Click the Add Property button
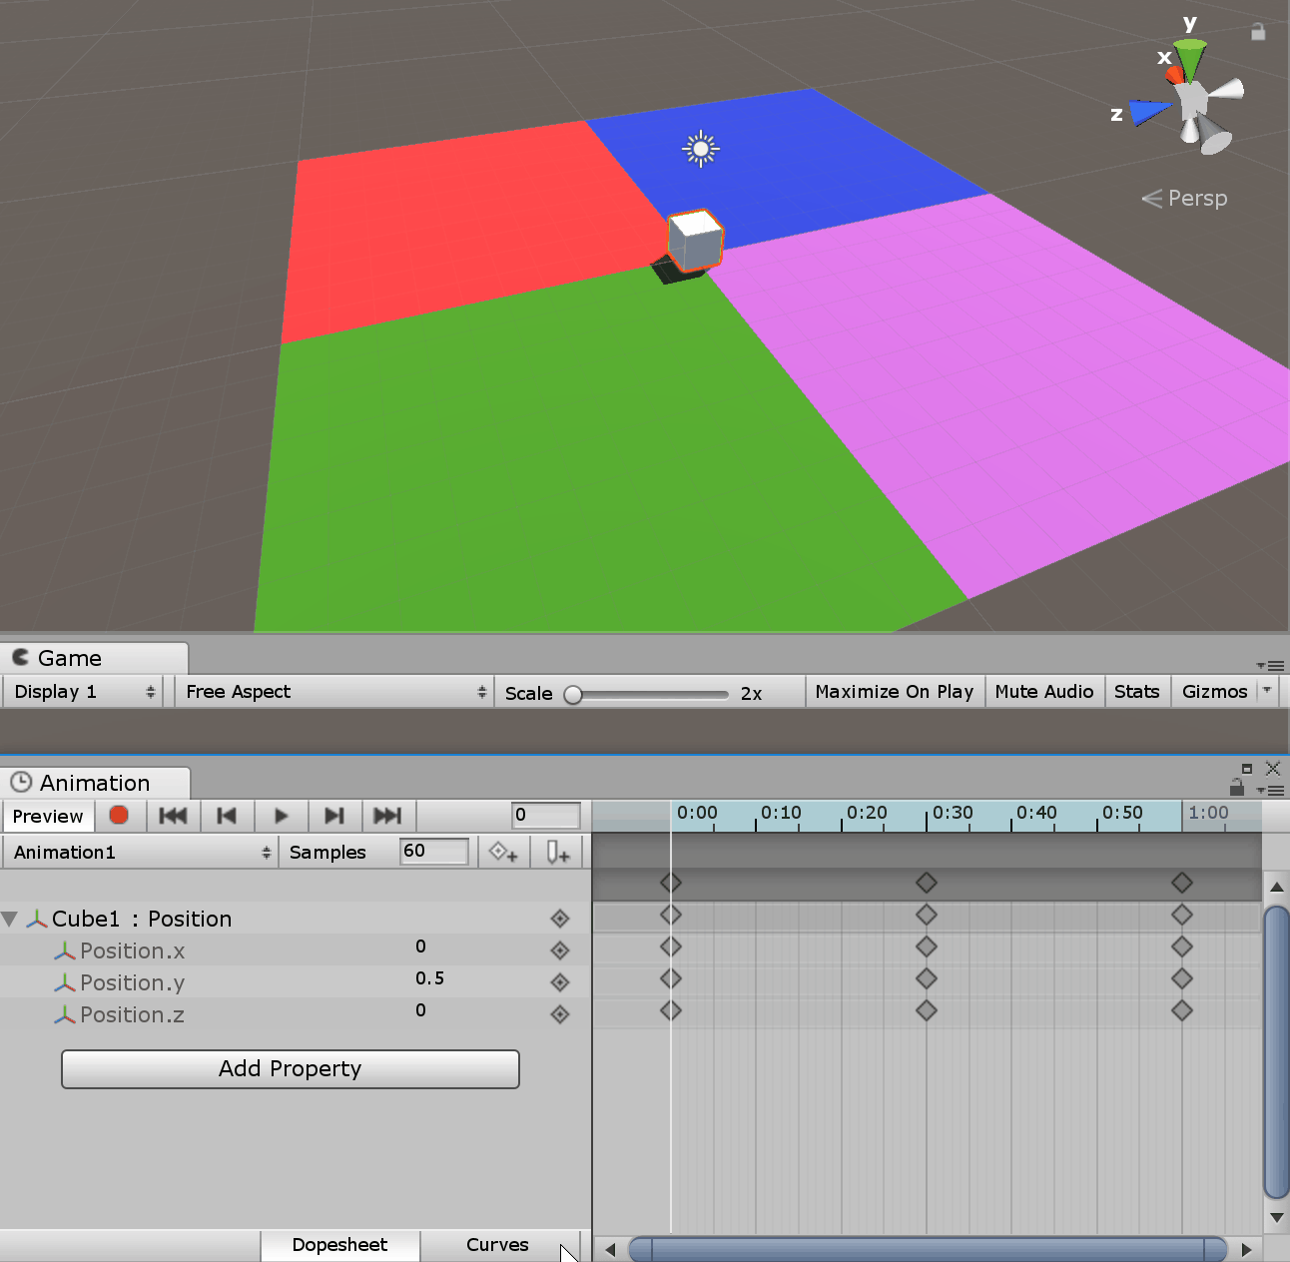Viewport: 1290px width, 1262px height. tap(291, 1068)
